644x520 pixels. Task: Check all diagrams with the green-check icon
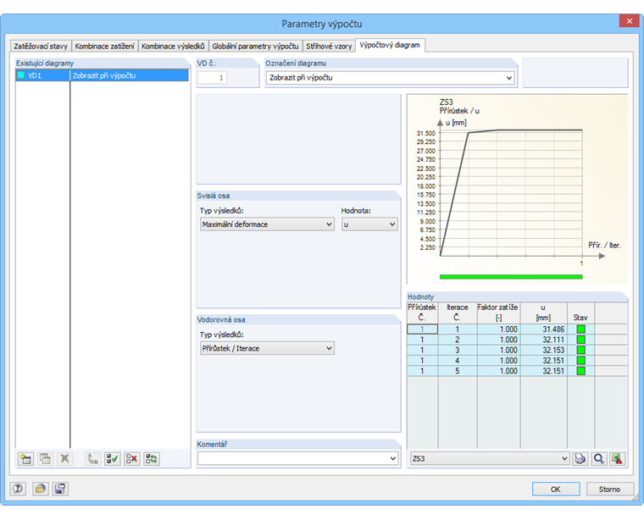112,458
